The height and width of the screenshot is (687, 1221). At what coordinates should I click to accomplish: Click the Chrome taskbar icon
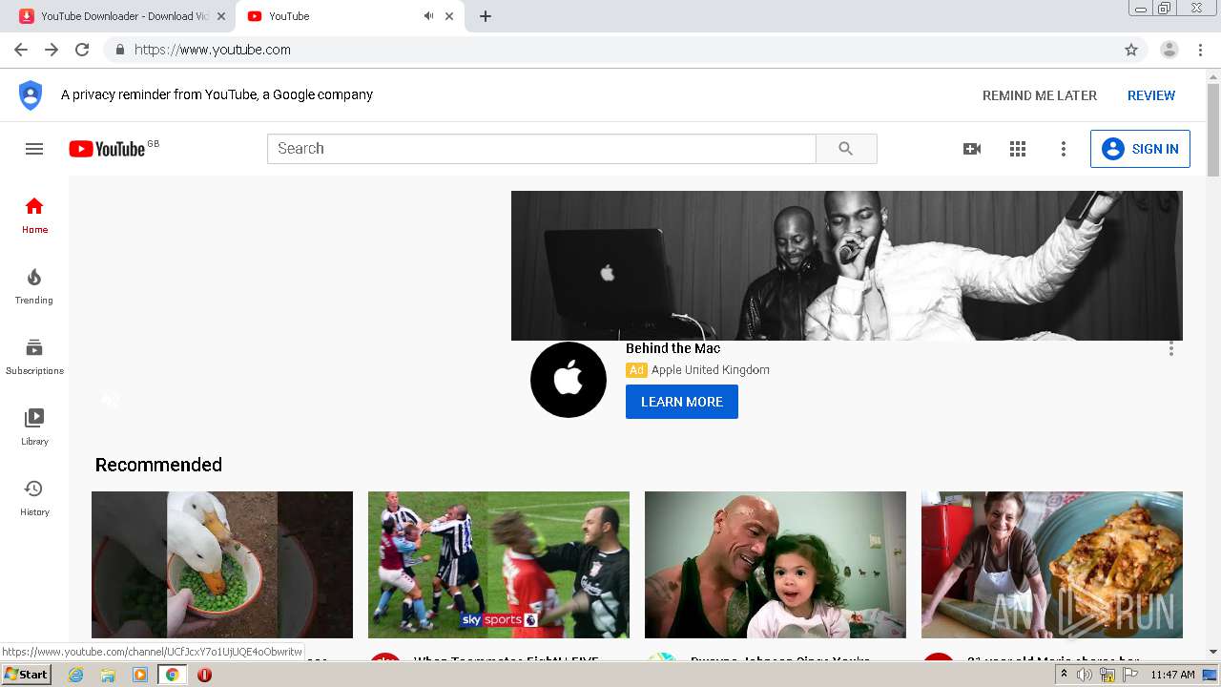(x=172, y=675)
